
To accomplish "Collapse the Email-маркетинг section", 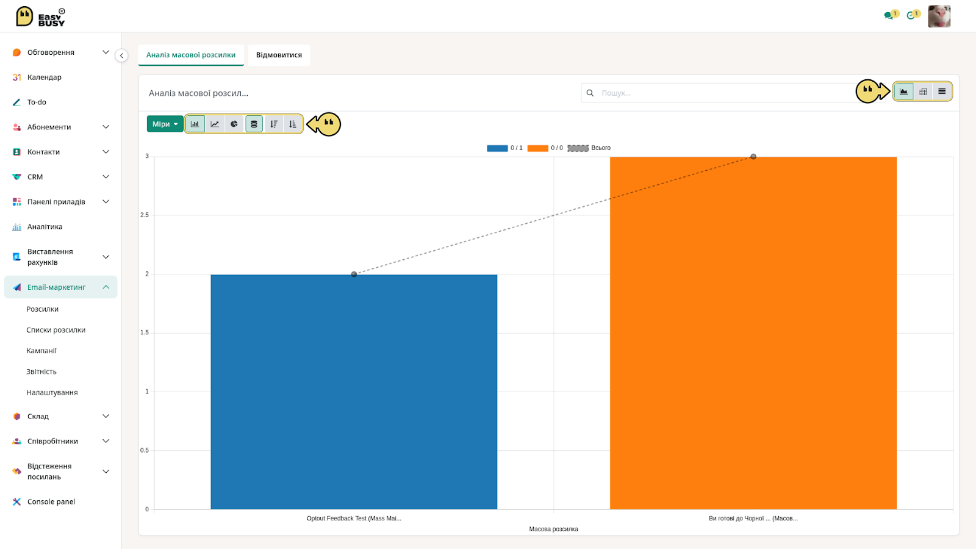I will [x=61, y=287].
